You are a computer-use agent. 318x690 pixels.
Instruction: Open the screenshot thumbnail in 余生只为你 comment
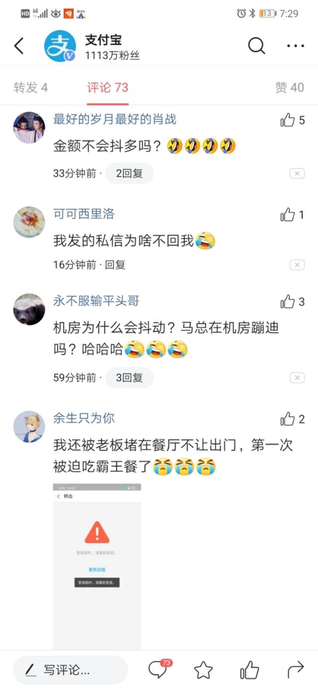point(97,566)
